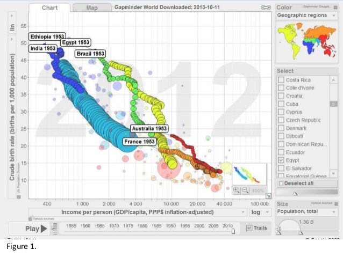
Task: Click the crude birth rate axis label
Action: tap(12, 117)
